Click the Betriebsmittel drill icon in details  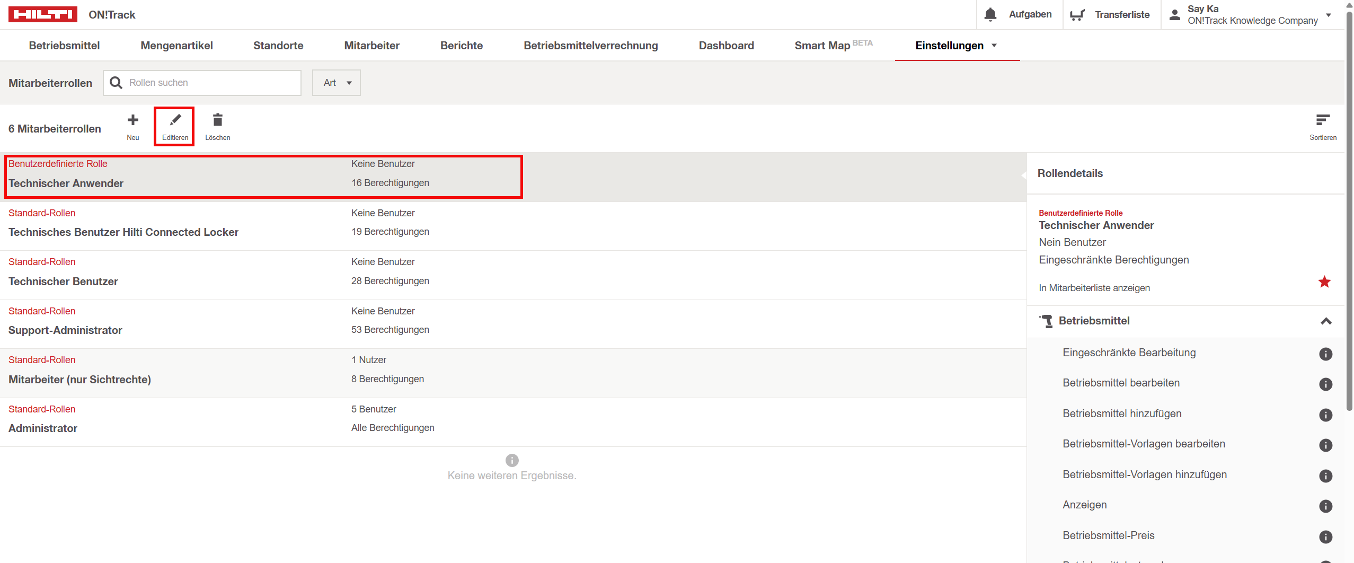tap(1046, 321)
